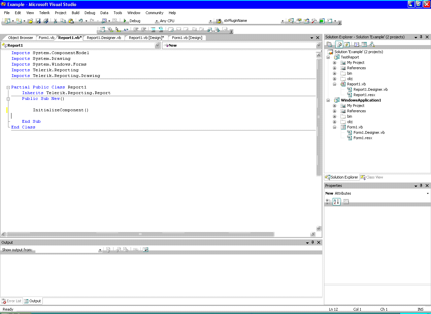Screen dimensions: 431x314
Task: Click Solution Explorer Properties icon
Action: [330, 44]
